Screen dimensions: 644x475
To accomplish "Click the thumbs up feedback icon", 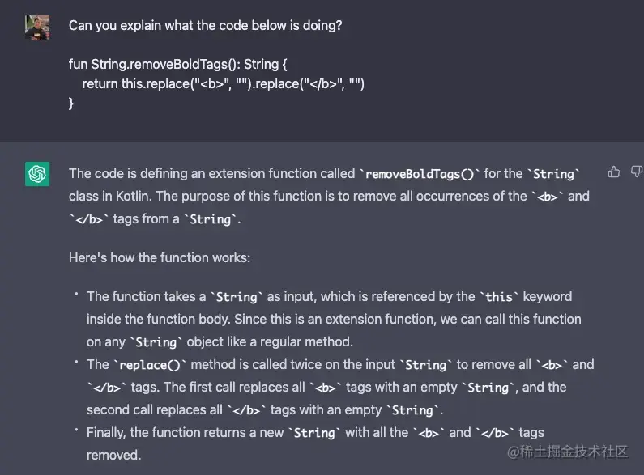I will pyautogui.click(x=613, y=172).
